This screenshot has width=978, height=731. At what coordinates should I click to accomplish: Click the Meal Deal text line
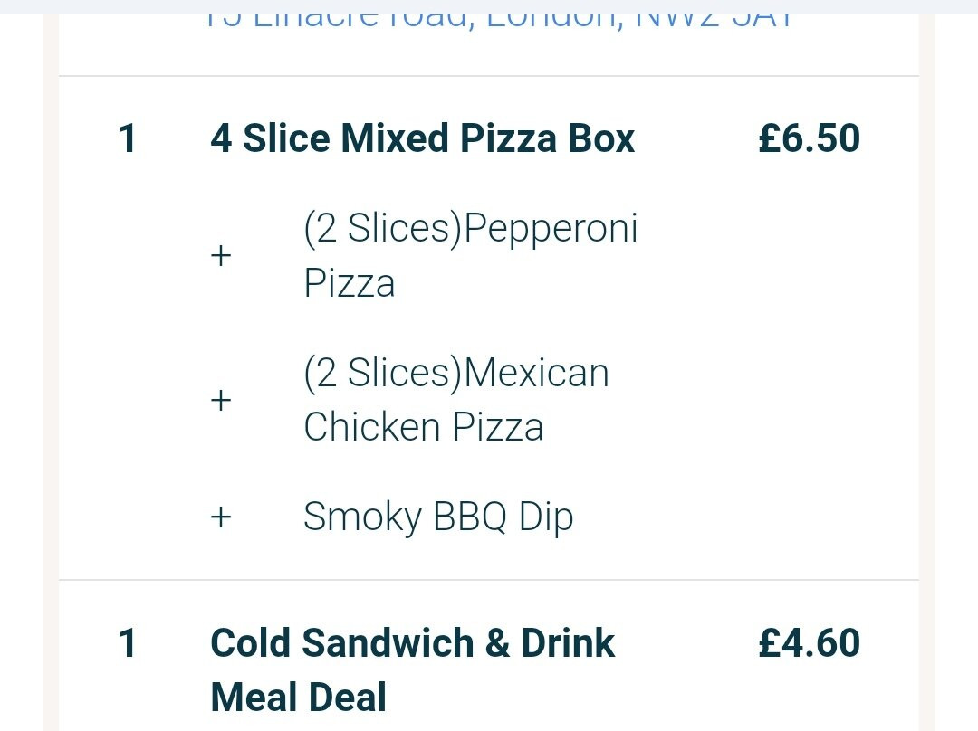[298, 697]
